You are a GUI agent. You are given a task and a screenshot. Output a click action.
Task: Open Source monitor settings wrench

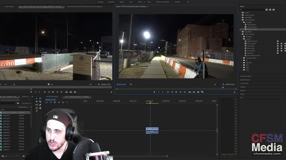pos(99,84)
